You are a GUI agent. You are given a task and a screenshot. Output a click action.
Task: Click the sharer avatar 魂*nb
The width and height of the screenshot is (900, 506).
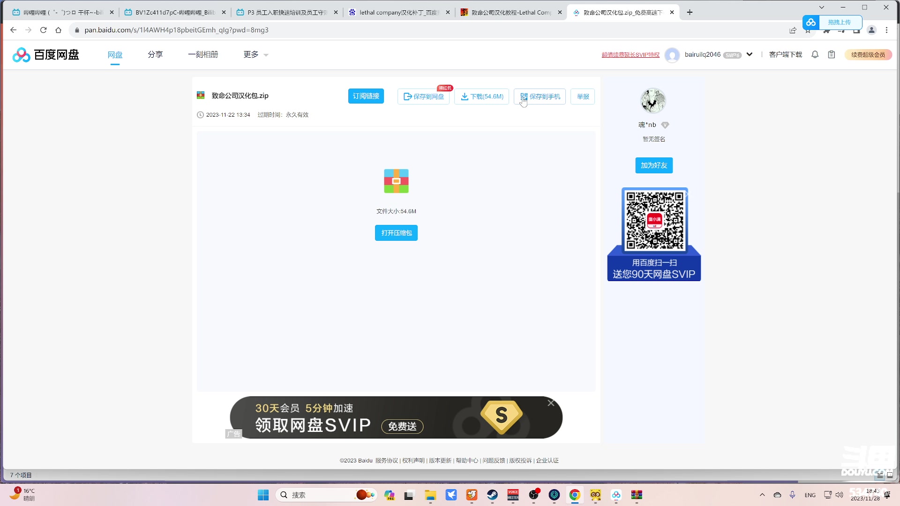(653, 100)
